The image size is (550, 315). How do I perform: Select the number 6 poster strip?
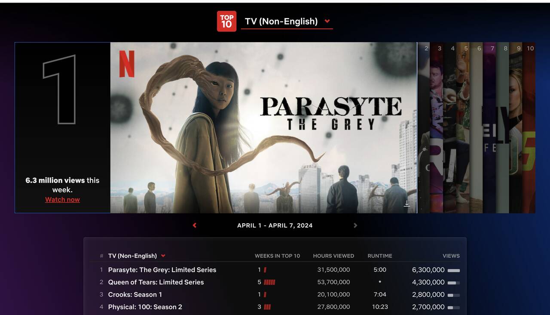coord(476,127)
